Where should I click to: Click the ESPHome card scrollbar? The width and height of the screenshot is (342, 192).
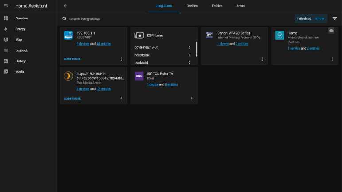(x=196, y=49)
